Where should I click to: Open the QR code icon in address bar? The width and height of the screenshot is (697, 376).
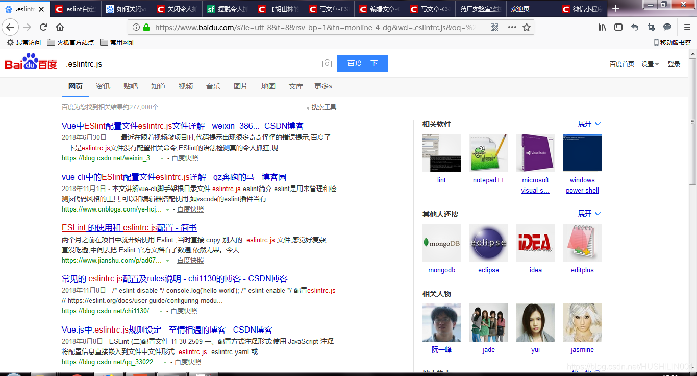(494, 27)
